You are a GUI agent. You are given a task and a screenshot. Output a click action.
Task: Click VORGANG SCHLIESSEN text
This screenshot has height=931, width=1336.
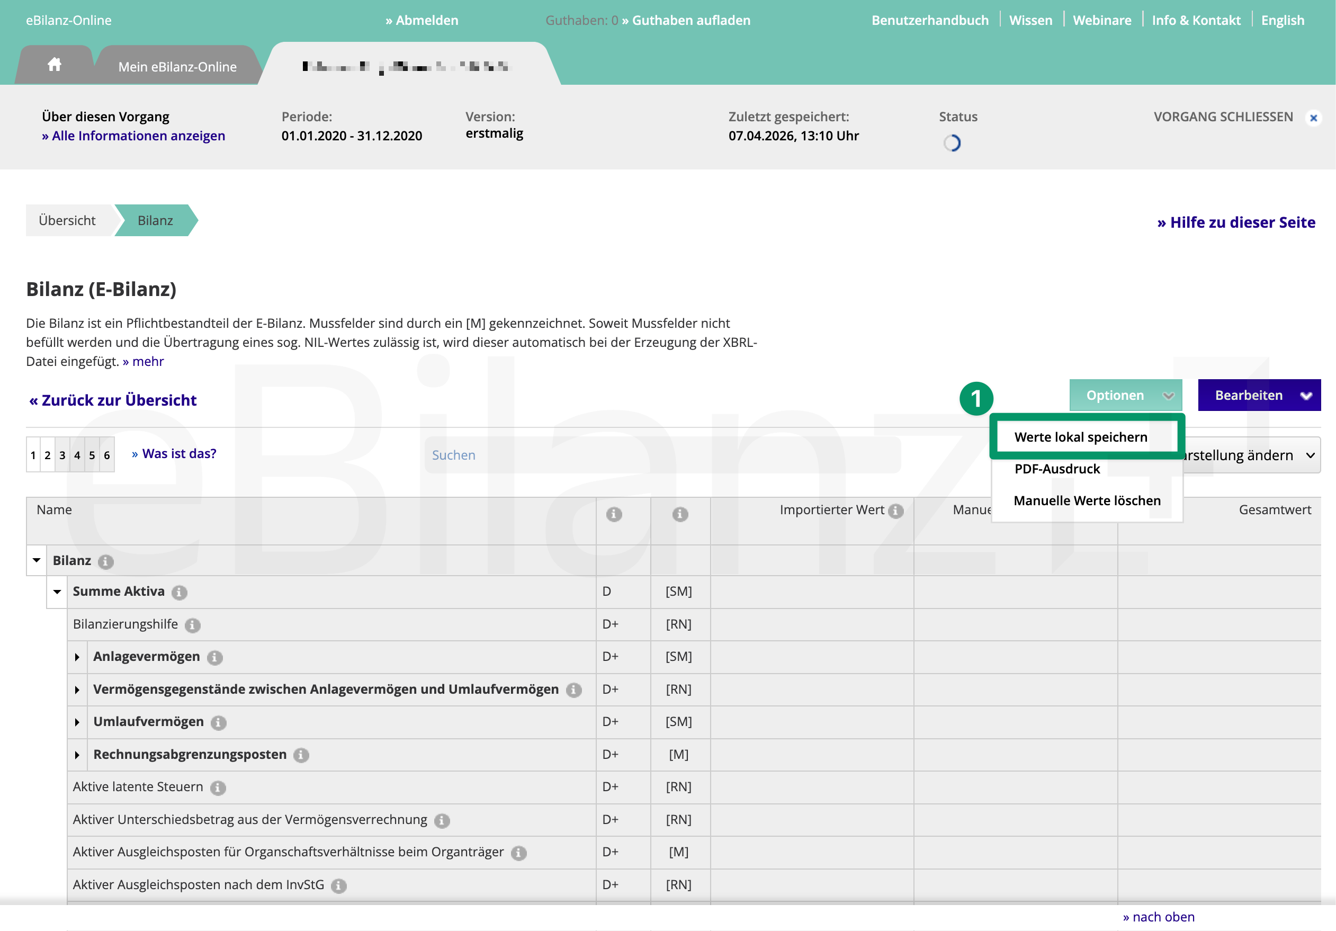pyautogui.click(x=1223, y=117)
